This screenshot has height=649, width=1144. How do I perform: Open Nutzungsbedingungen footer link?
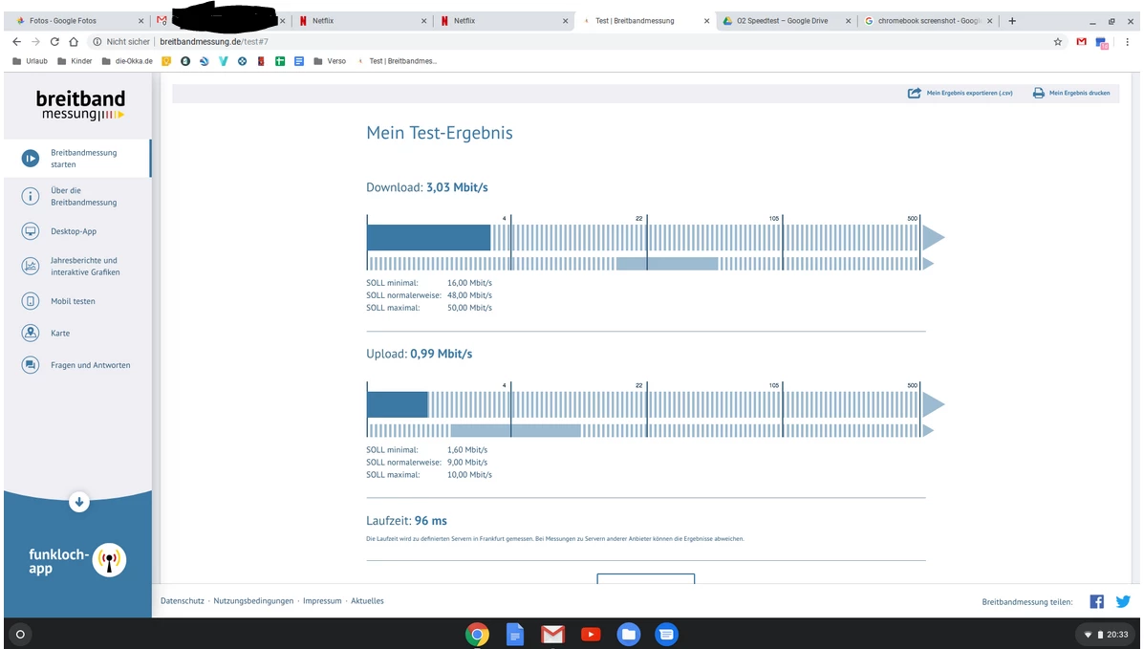[253, 601]
